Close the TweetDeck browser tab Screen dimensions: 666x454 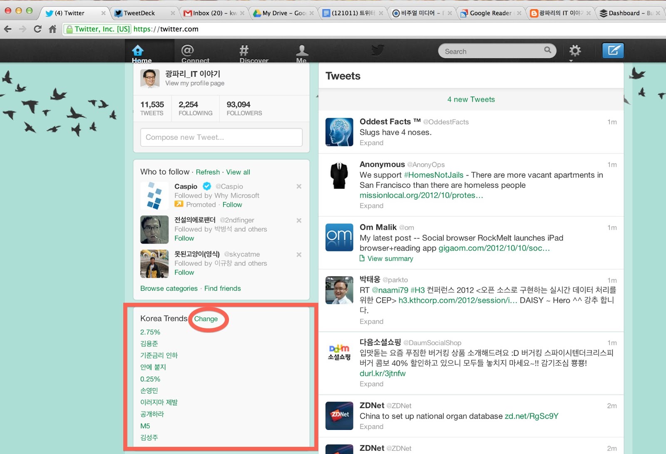[173, 13]
